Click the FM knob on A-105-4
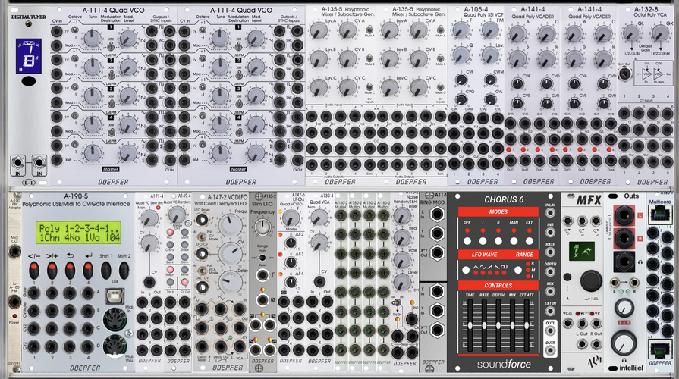Viewport: 679px width, 379px height. [490, 30]
